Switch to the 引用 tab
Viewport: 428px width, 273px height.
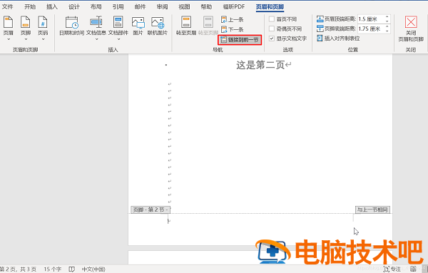118,7
